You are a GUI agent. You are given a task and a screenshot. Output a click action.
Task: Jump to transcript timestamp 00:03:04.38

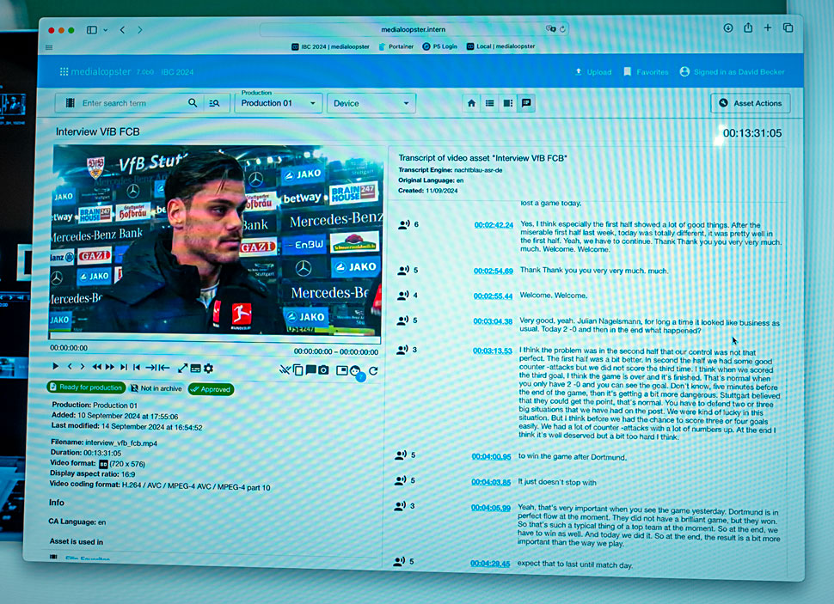coord(493,321)
